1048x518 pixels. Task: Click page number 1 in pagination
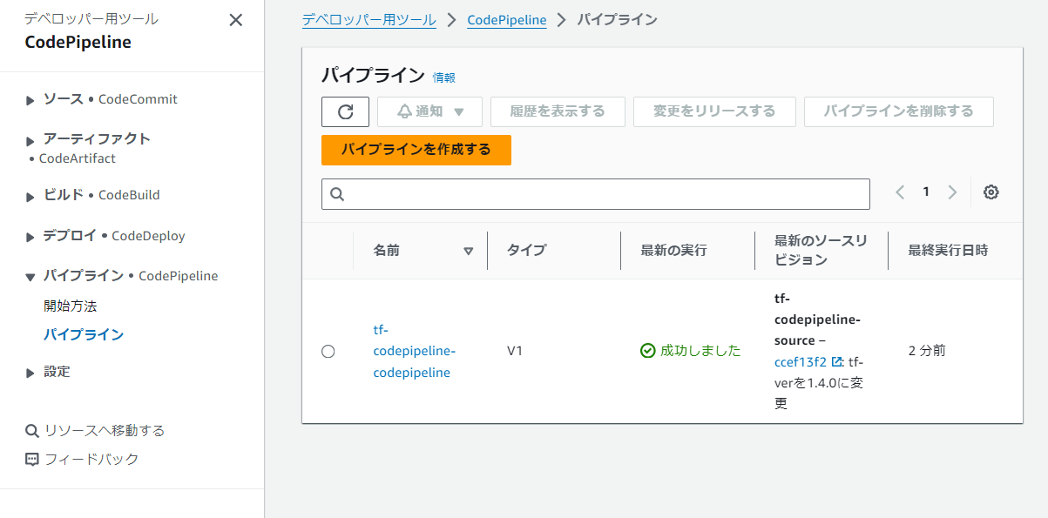tap(926, 192)
